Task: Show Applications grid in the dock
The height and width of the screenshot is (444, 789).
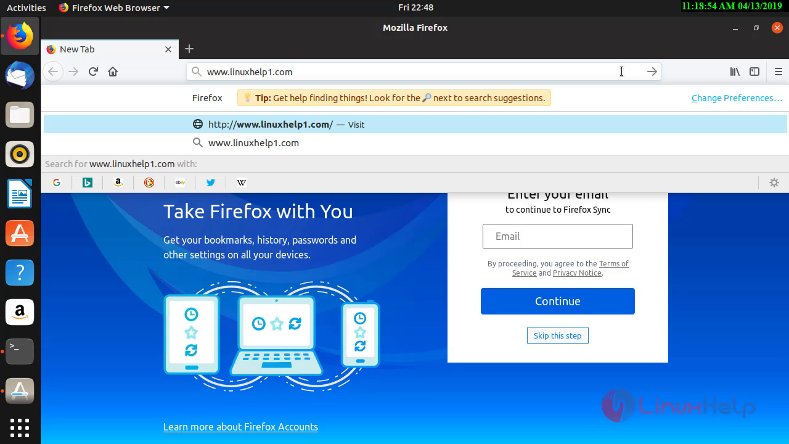Action: point(20,427)
